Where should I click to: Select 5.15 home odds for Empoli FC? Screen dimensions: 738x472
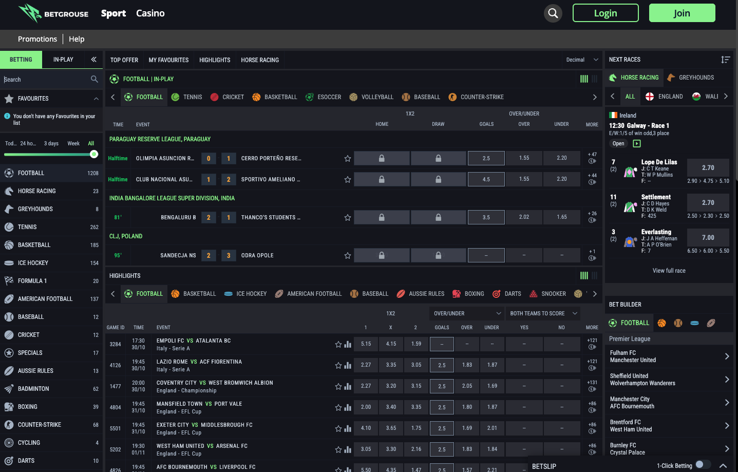366,344
